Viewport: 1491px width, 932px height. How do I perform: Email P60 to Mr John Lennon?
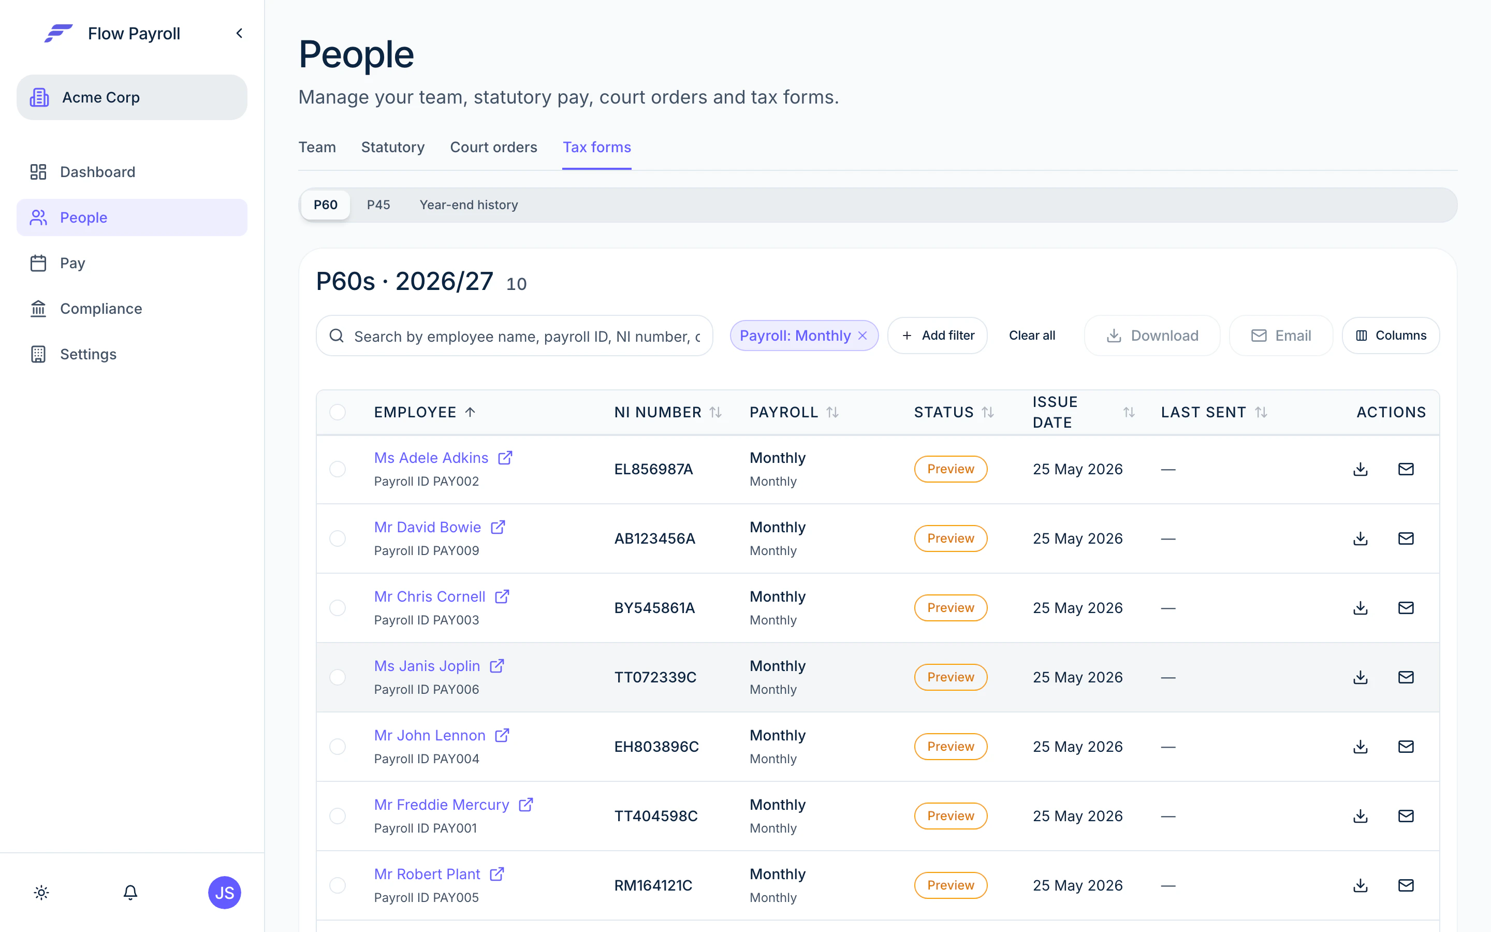tap(1406, 747)
